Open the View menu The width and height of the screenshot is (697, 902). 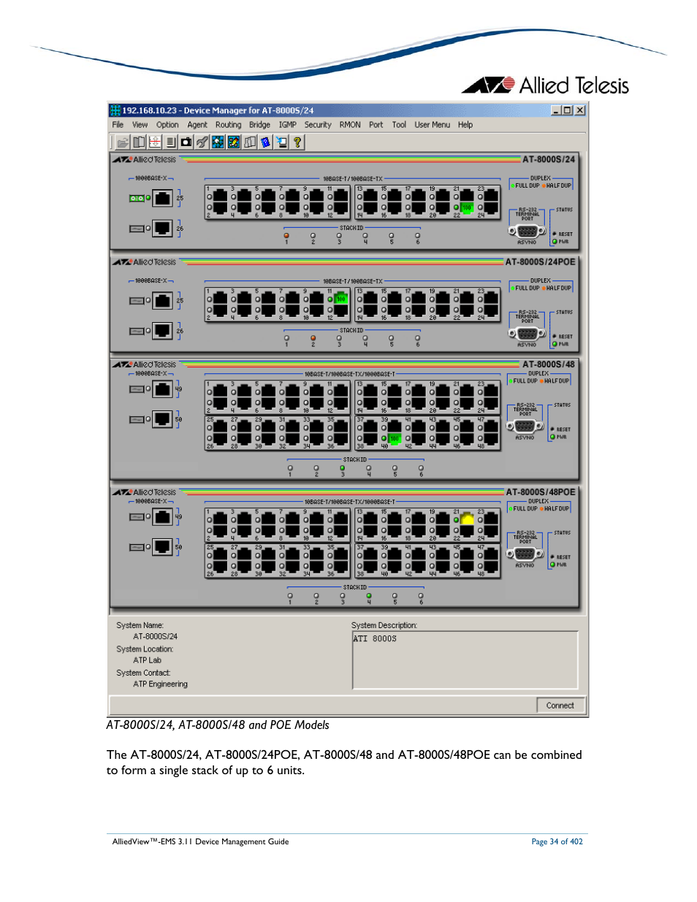(140, 125)
